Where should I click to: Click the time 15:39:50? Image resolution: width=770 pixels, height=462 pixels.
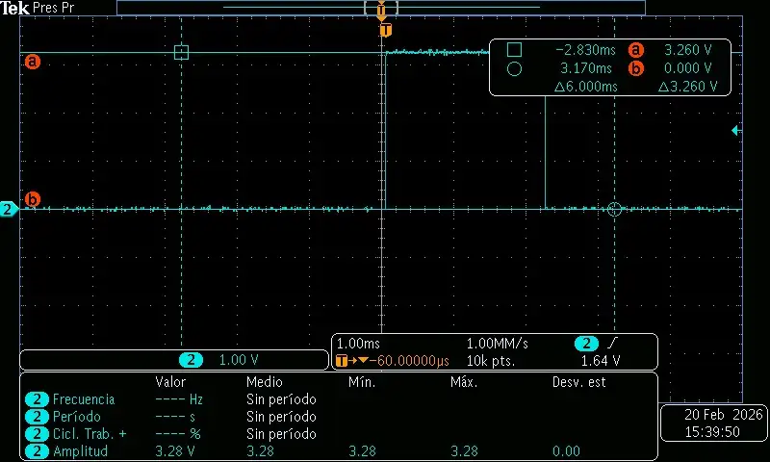click(712, 432)
